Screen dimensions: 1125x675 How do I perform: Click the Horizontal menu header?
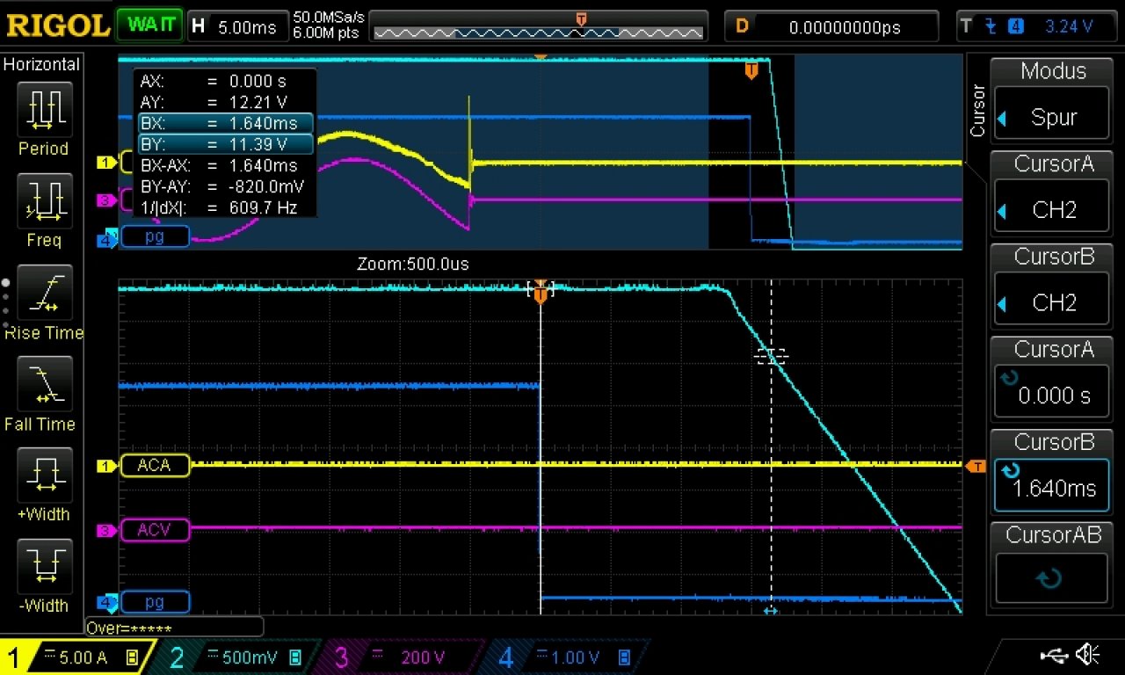point(41,64)
